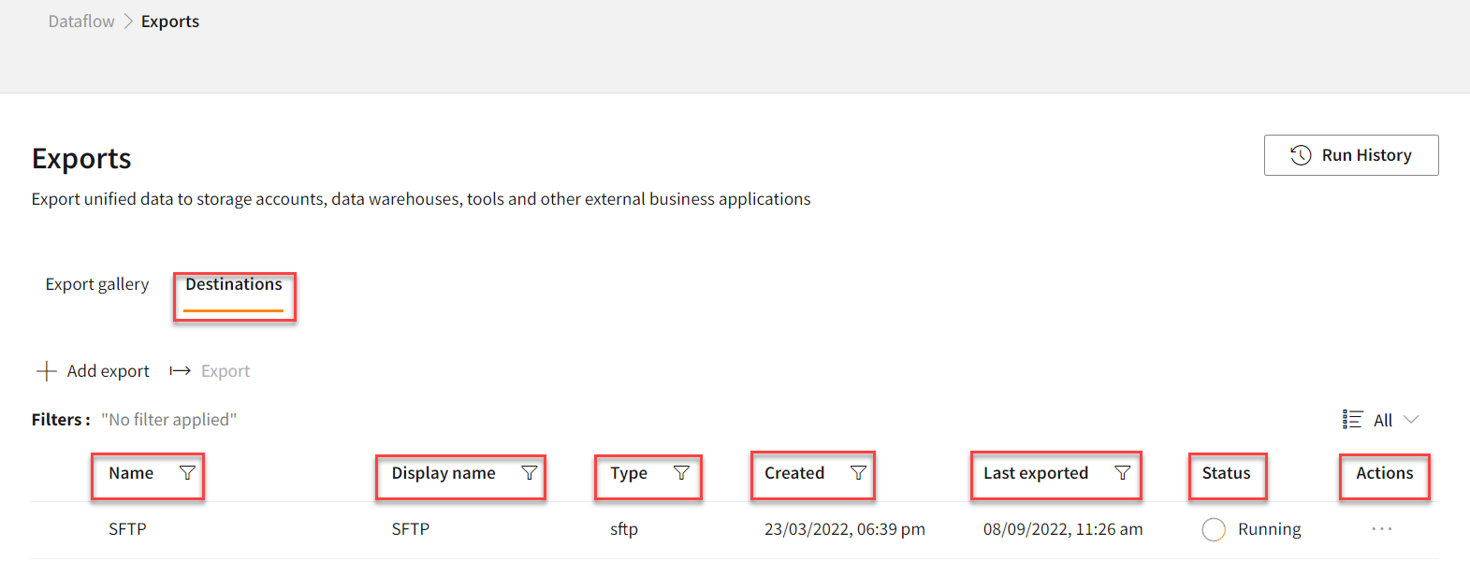
Task: Select the SFTP row status circle
Action: 1214,529
